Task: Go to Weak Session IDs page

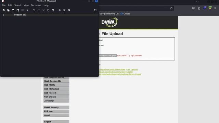Action: pyautogui.click(x=56, y=81)
